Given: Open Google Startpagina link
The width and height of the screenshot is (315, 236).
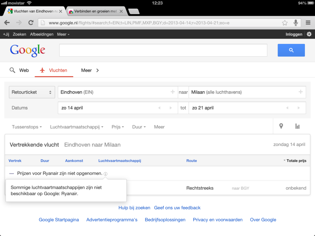Looking at the screenshot, I should click(59, 220).
